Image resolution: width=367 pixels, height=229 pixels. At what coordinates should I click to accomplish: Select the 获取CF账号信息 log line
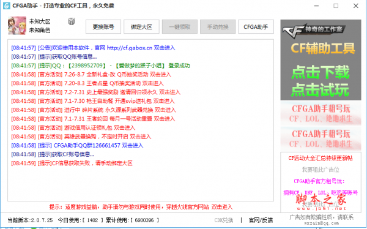click(x=53, y=154)
